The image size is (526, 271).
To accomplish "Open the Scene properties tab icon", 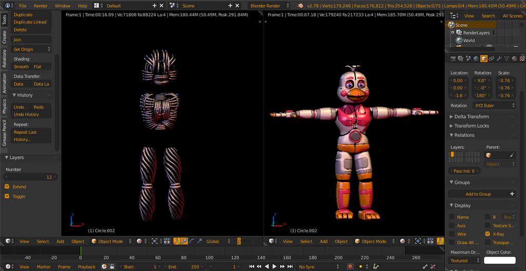I will 468,59.
